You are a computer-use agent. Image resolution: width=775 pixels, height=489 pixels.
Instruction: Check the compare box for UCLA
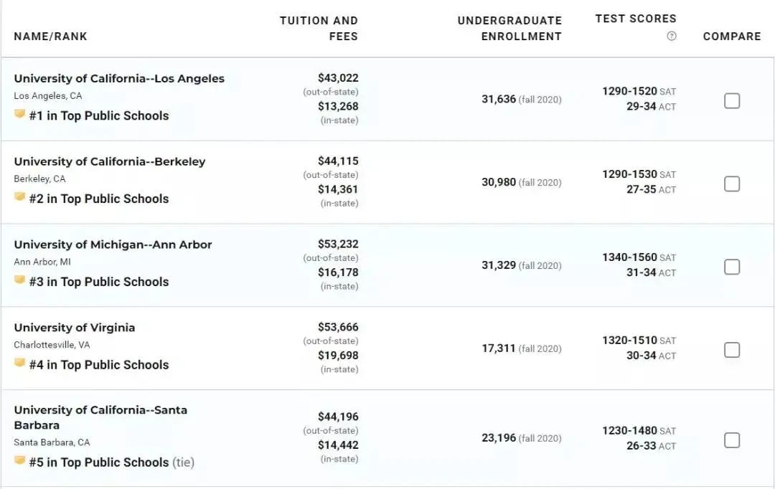pos(732,101)
